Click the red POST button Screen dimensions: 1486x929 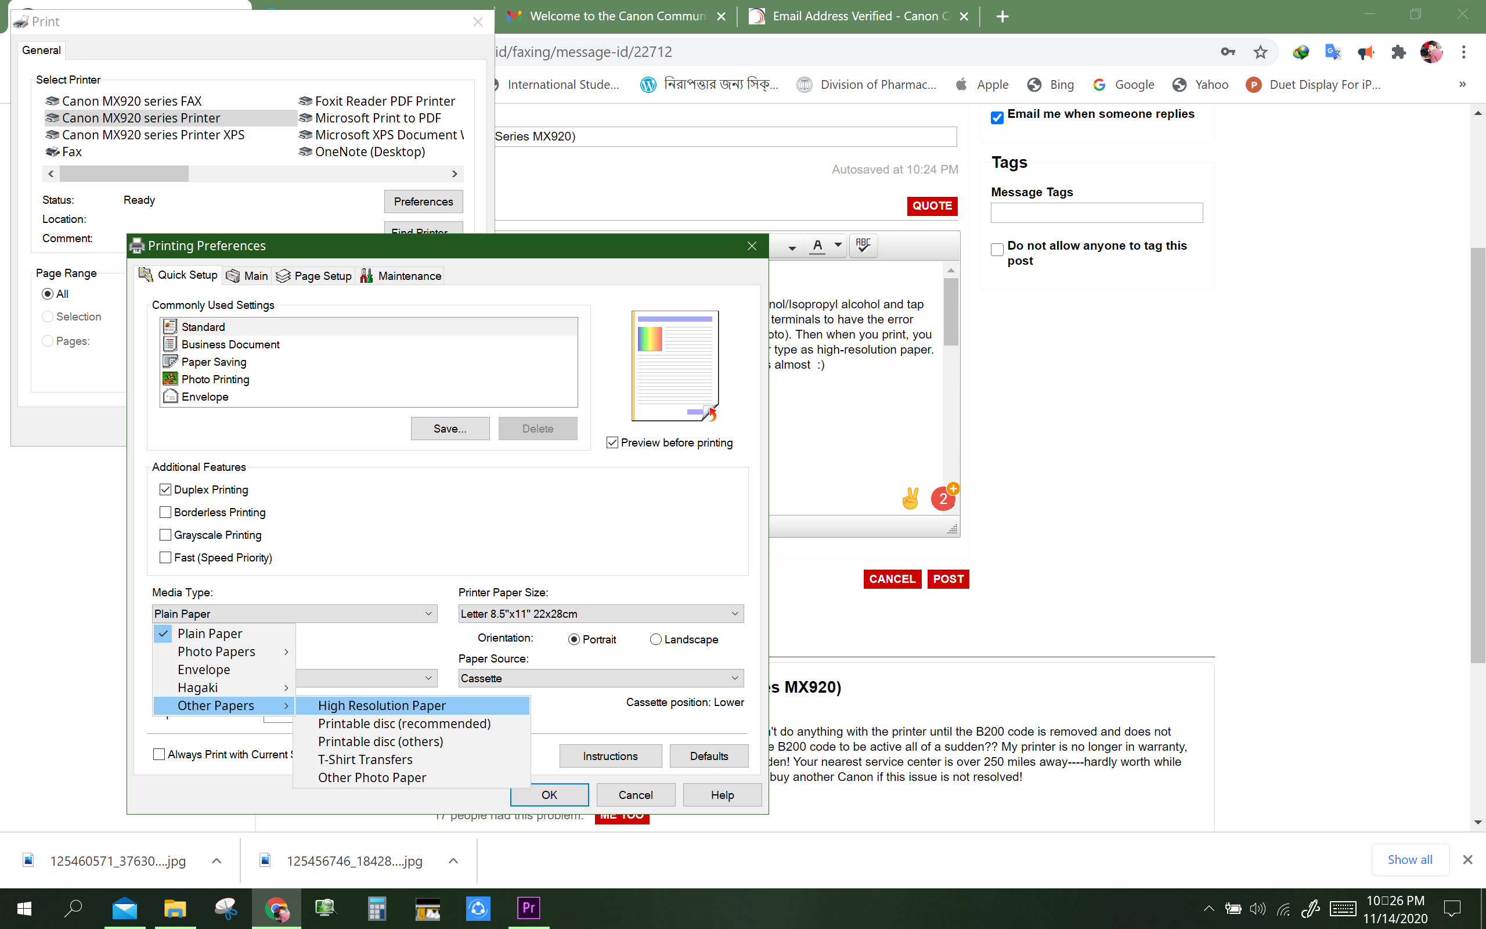(947, 579)
